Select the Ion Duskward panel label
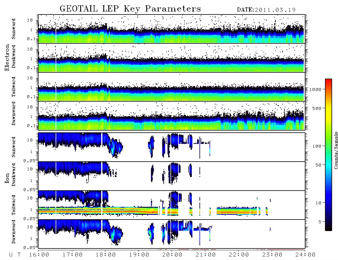Screen dimensions: 338x260 pos(14,175)
